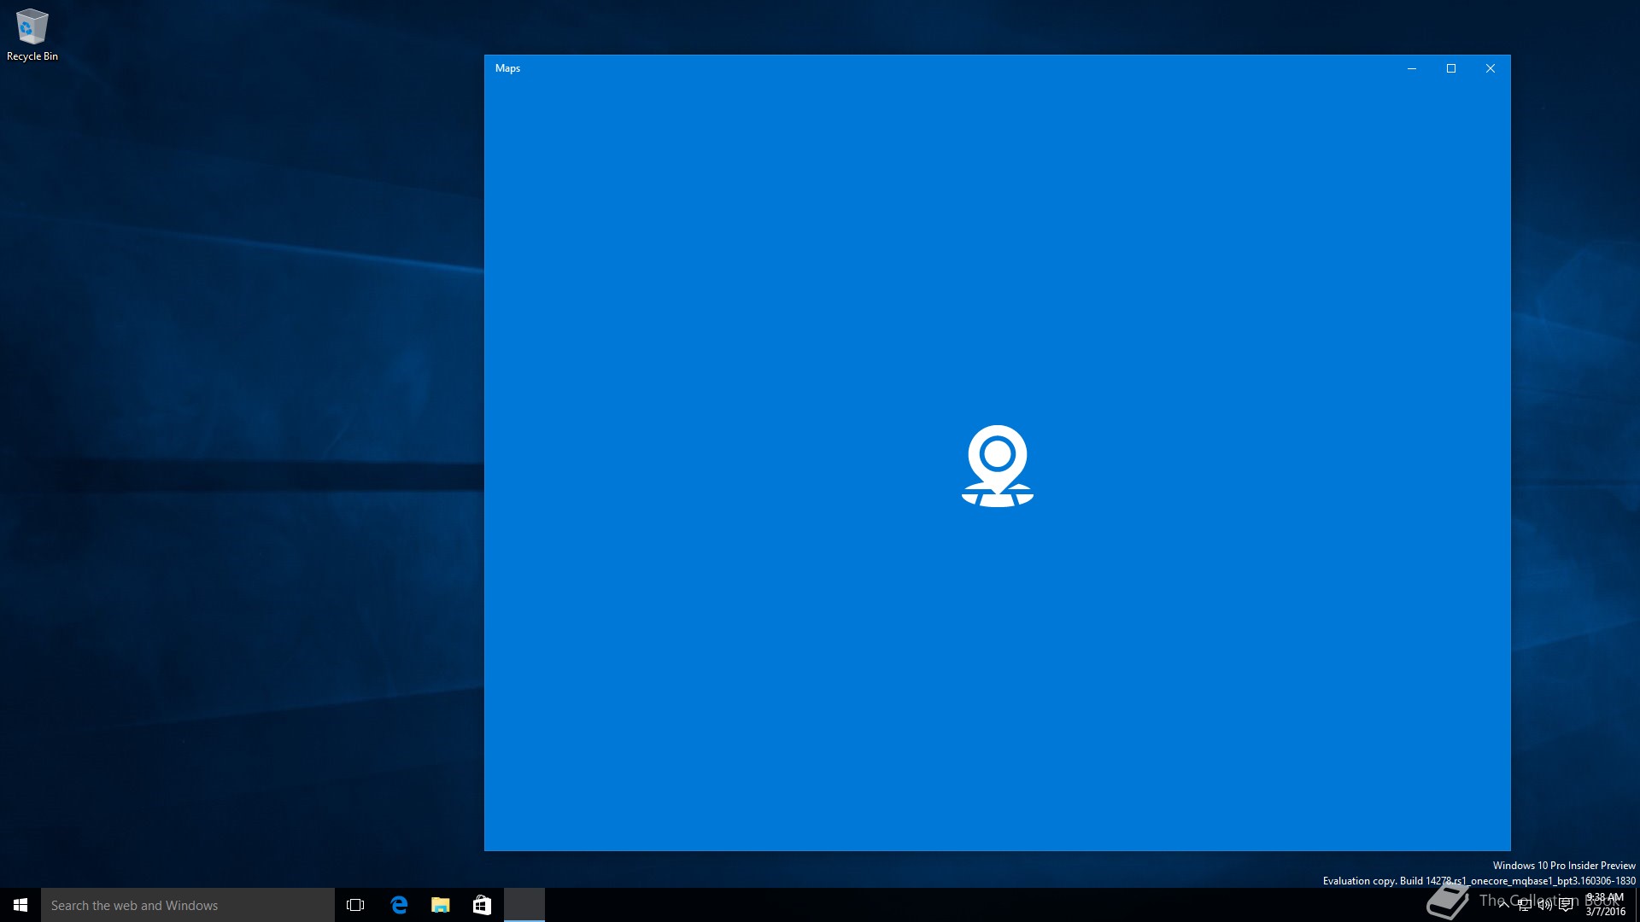Focus the Search the web and Windows box

[x=188, y=905]
